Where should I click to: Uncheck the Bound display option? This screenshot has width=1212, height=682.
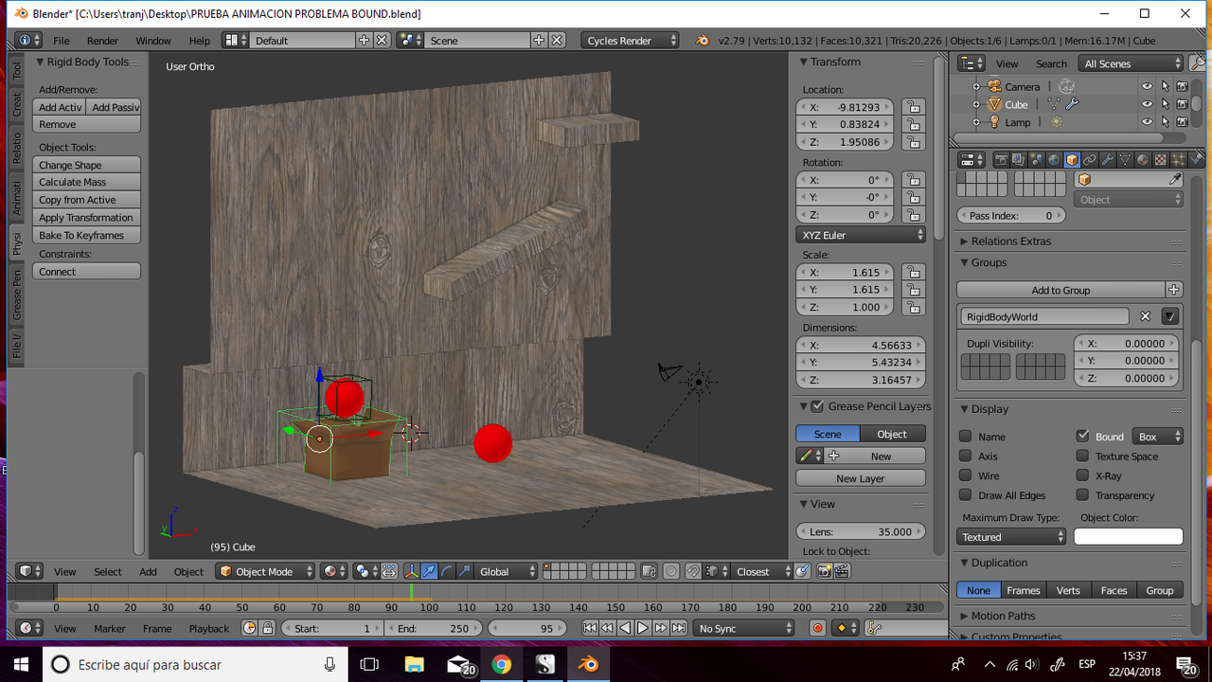pyautogui.click(x=1081, y=436)
